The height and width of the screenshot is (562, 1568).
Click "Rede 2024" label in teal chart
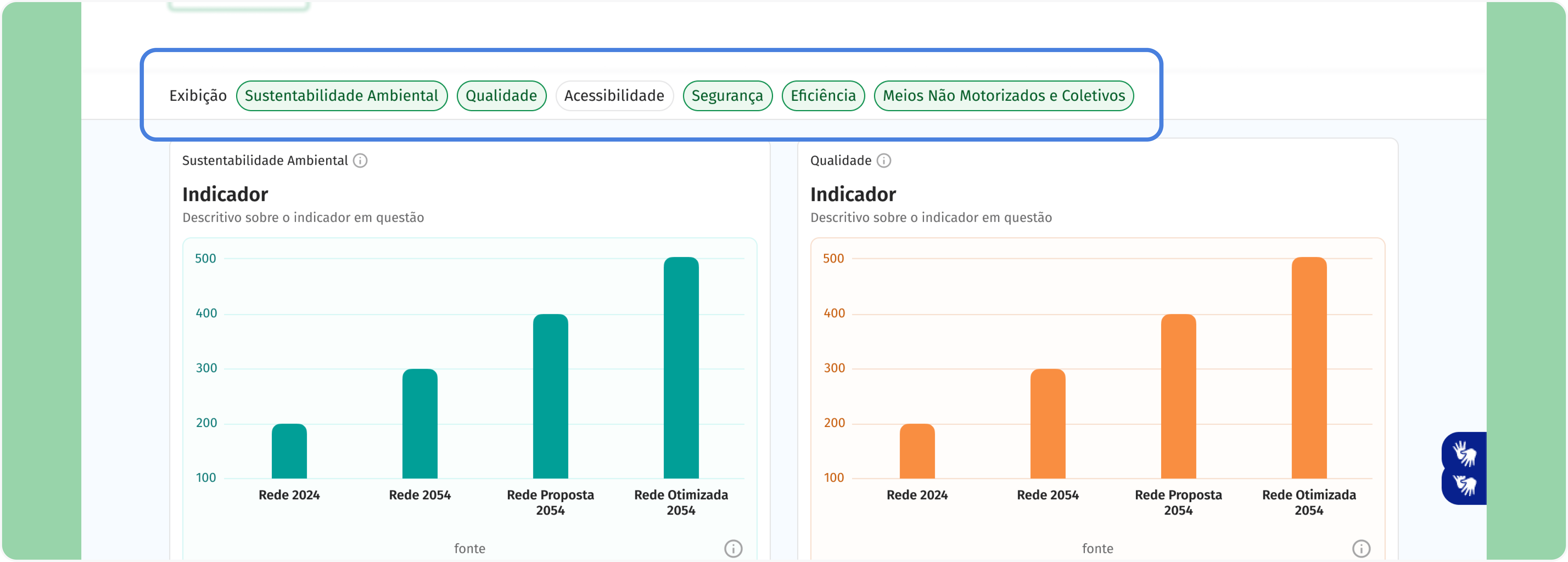[289, 495]
